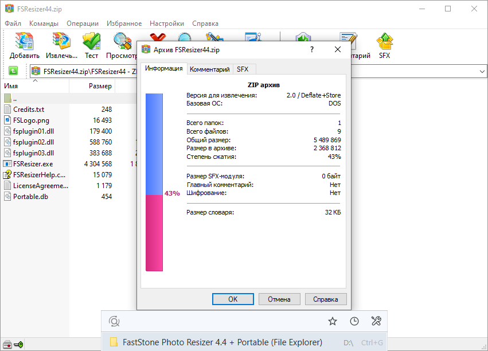Click the FSLogo.png image file icon
Viewport: 488px width, 351px height.
coord(7,120)
